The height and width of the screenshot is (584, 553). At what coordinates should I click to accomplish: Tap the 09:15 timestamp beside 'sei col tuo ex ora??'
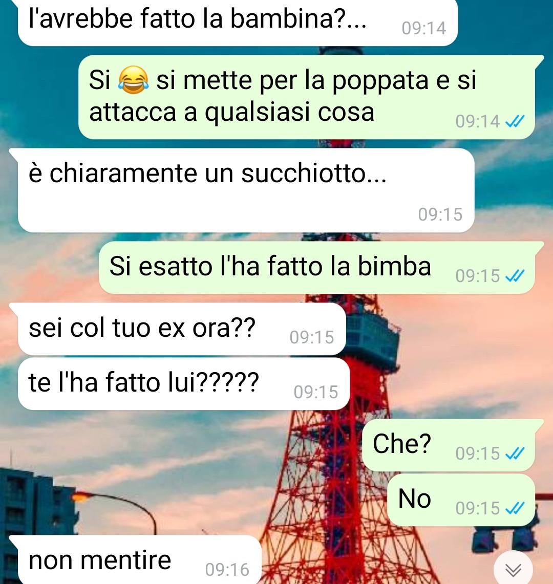(311, 337)
